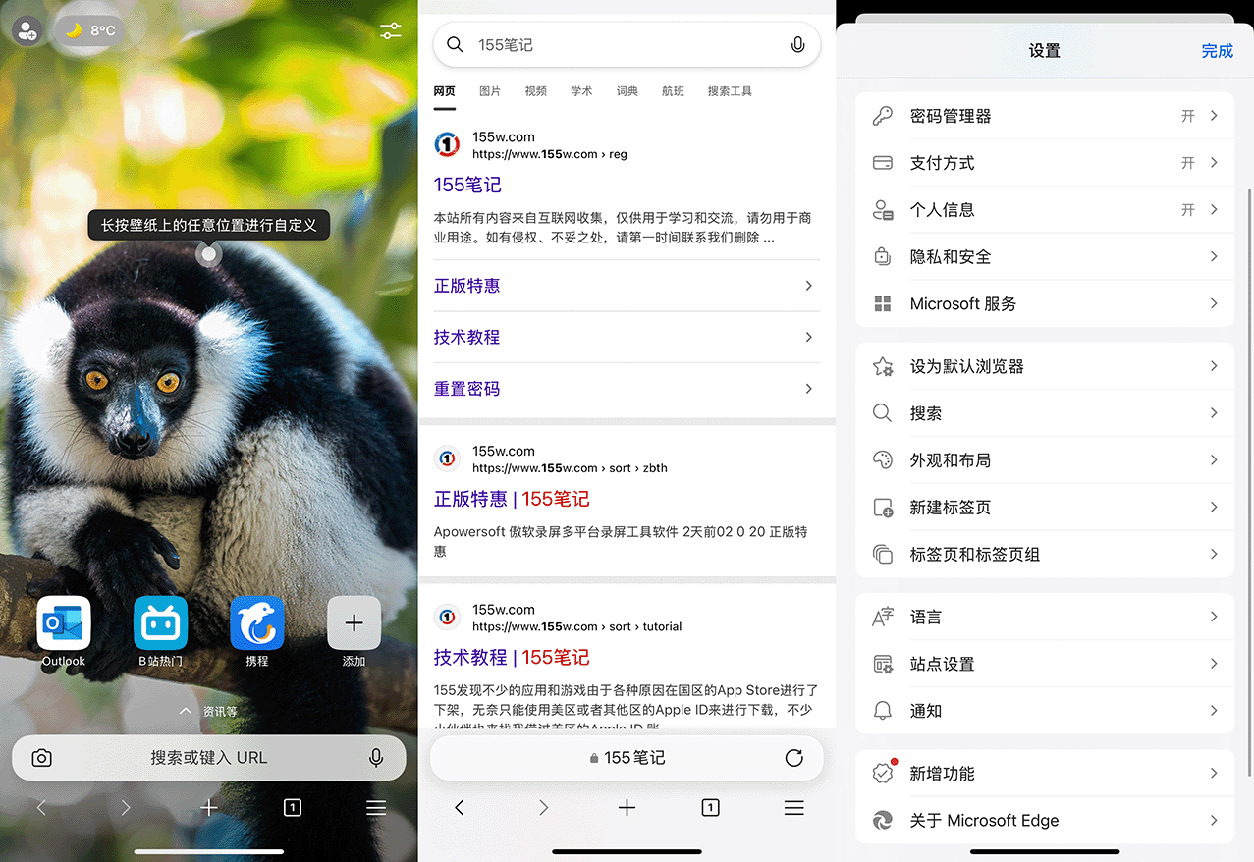Viewport: 1254px width, 862px height.
Task: Open the 155笔记 search result link
Action: tap(467, 185)
